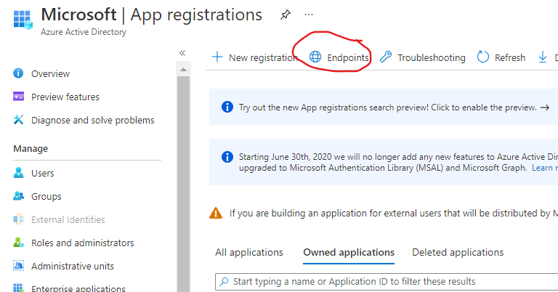This screenshot has width=558, height=292.
Task: Click the Download arrow icon in toolbar
Action: coord(542,57)
